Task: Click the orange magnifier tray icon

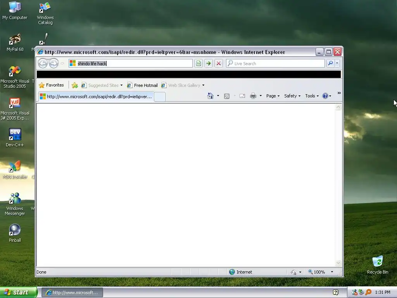Action: (x=368, y=293)
